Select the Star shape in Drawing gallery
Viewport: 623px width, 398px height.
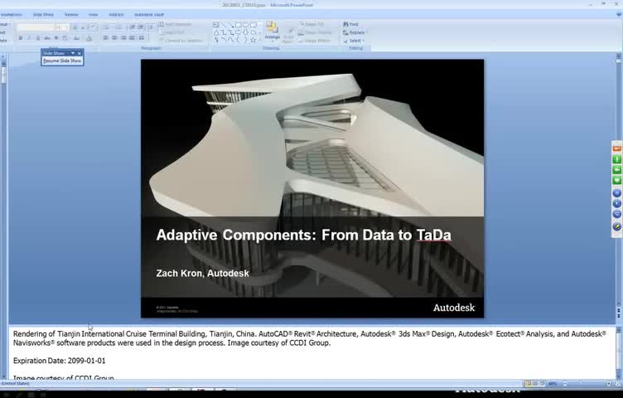click(254, 40)
